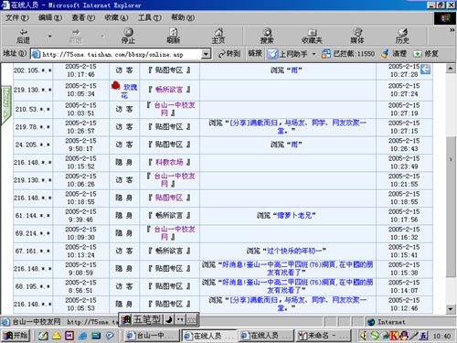The image size is (457, 343).
Task: Click the 转到 go button
Action: point(229,54)
